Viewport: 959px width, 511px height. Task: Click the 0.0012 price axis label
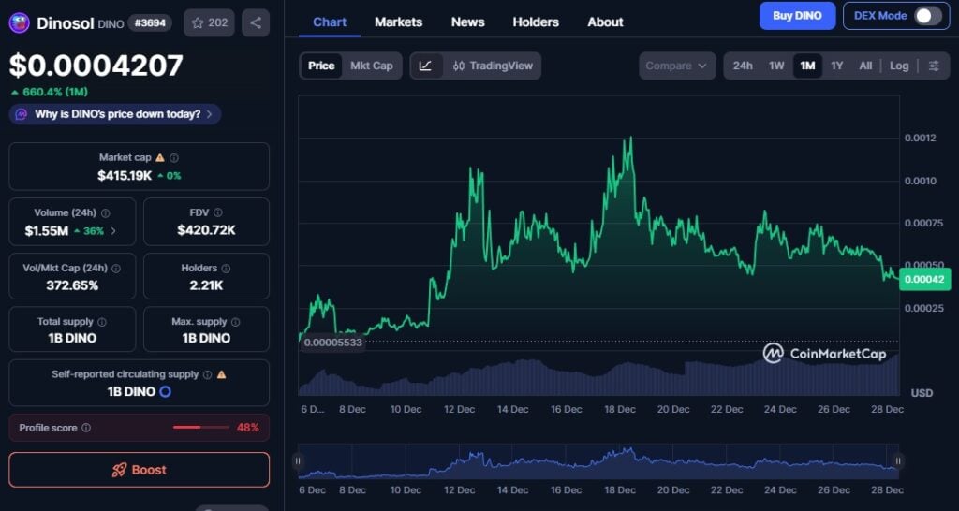coord(921,139)
